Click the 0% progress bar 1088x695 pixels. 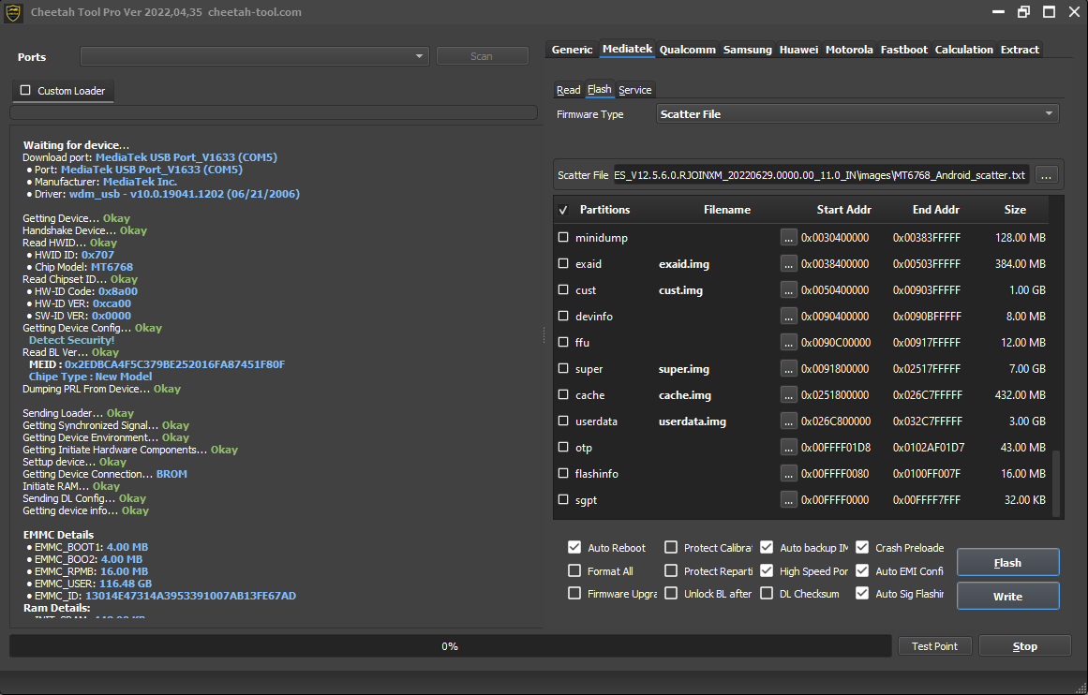[450, 645]
